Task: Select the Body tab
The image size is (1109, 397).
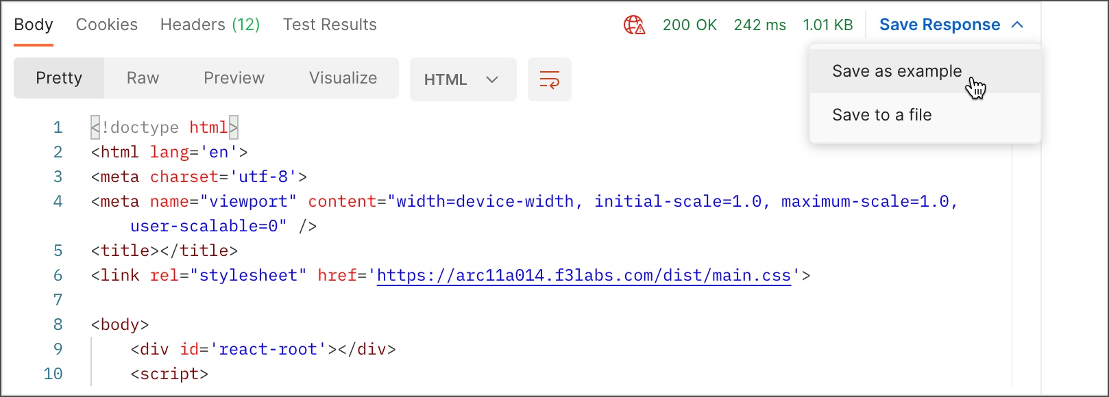Action: point(34,25)
